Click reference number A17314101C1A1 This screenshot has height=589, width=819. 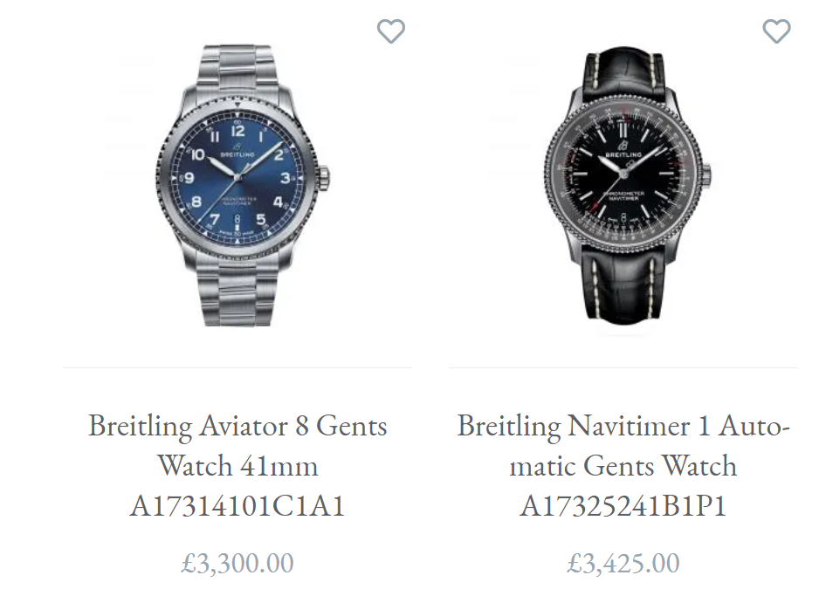[x=237, y=505]
